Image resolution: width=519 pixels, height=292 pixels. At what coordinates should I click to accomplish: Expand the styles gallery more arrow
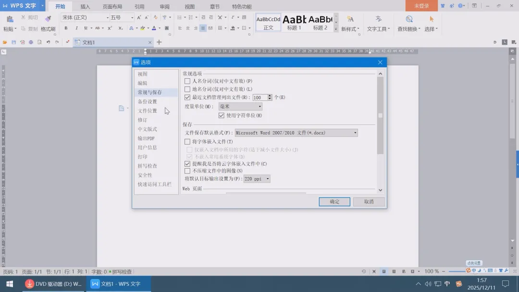[x=336, y=29]
